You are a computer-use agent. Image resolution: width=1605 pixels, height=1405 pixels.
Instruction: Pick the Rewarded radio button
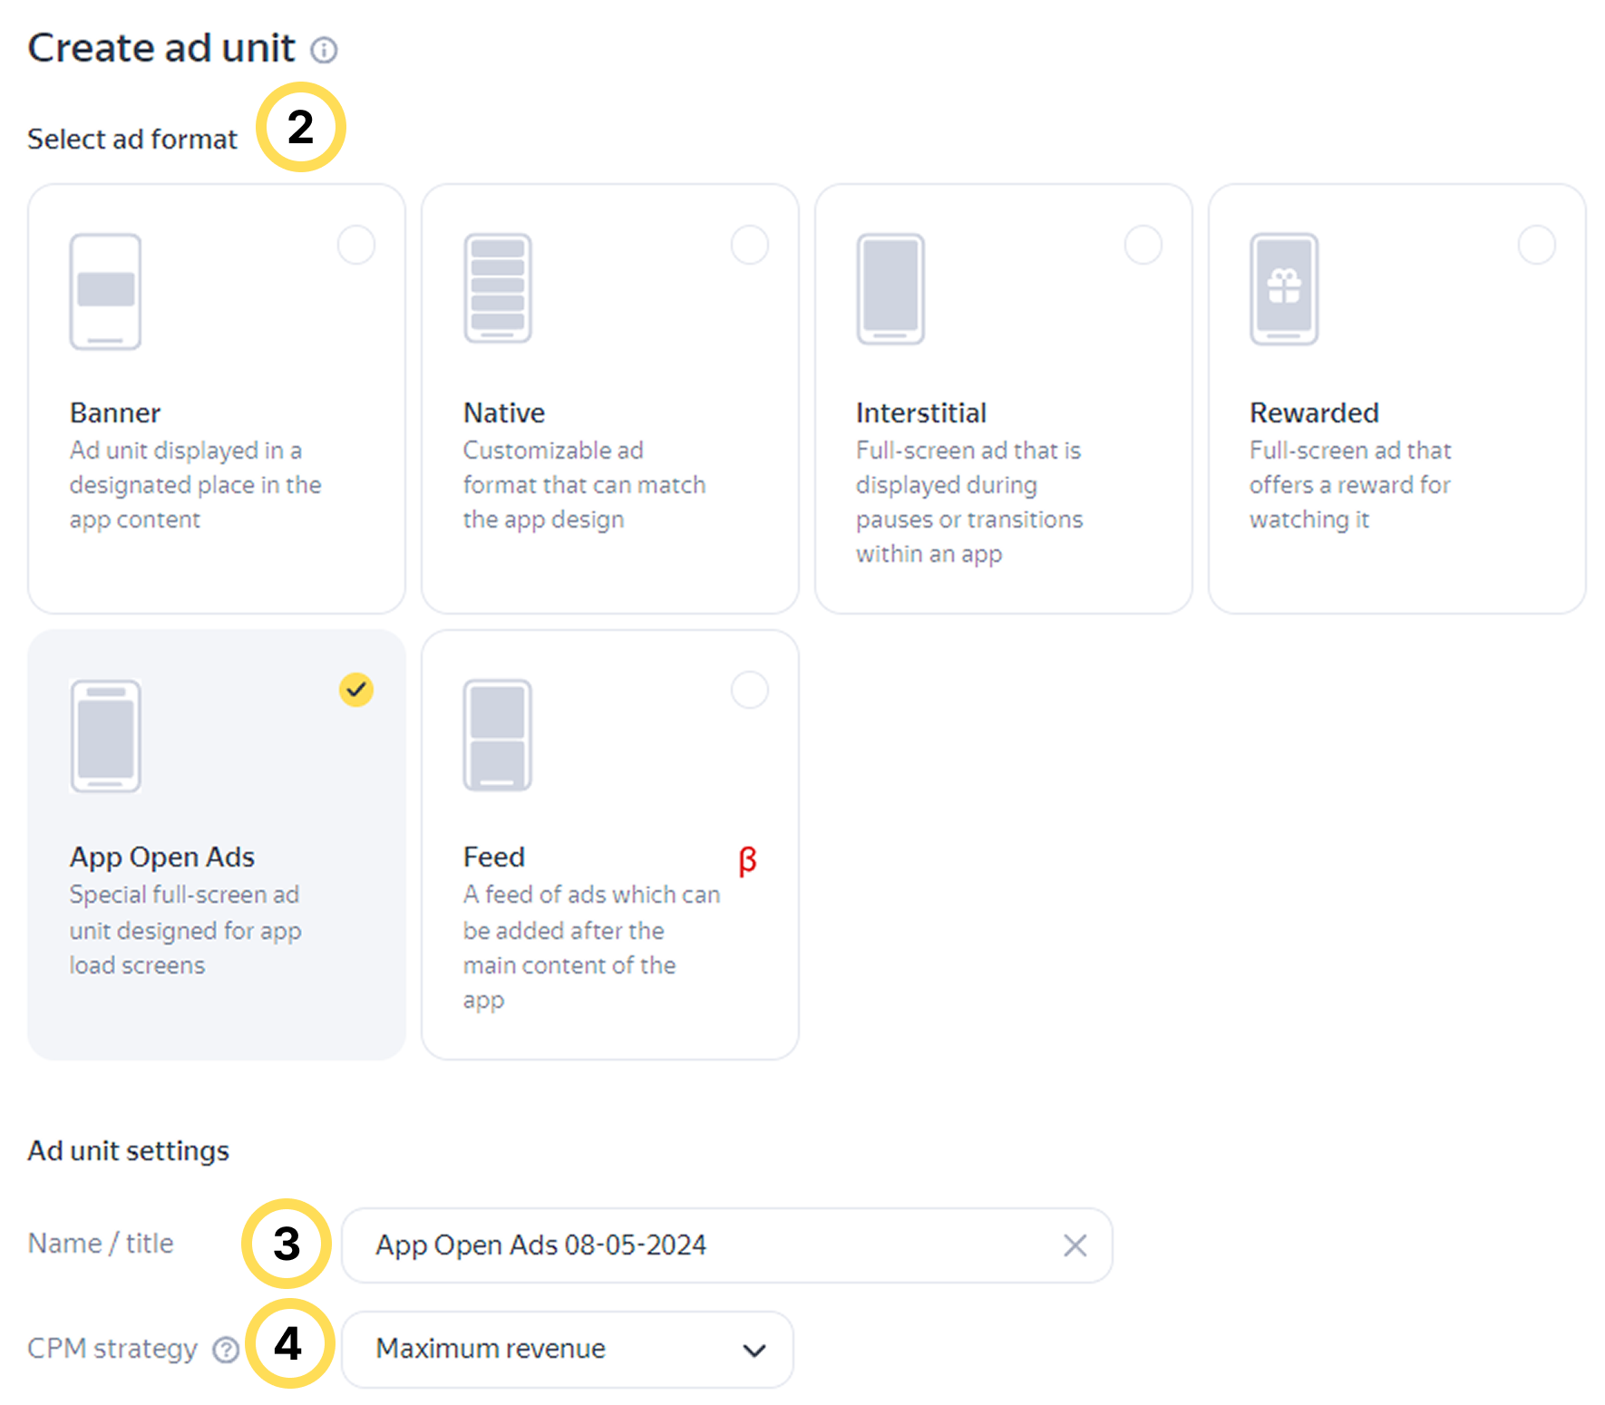[x=1536, y=245]
